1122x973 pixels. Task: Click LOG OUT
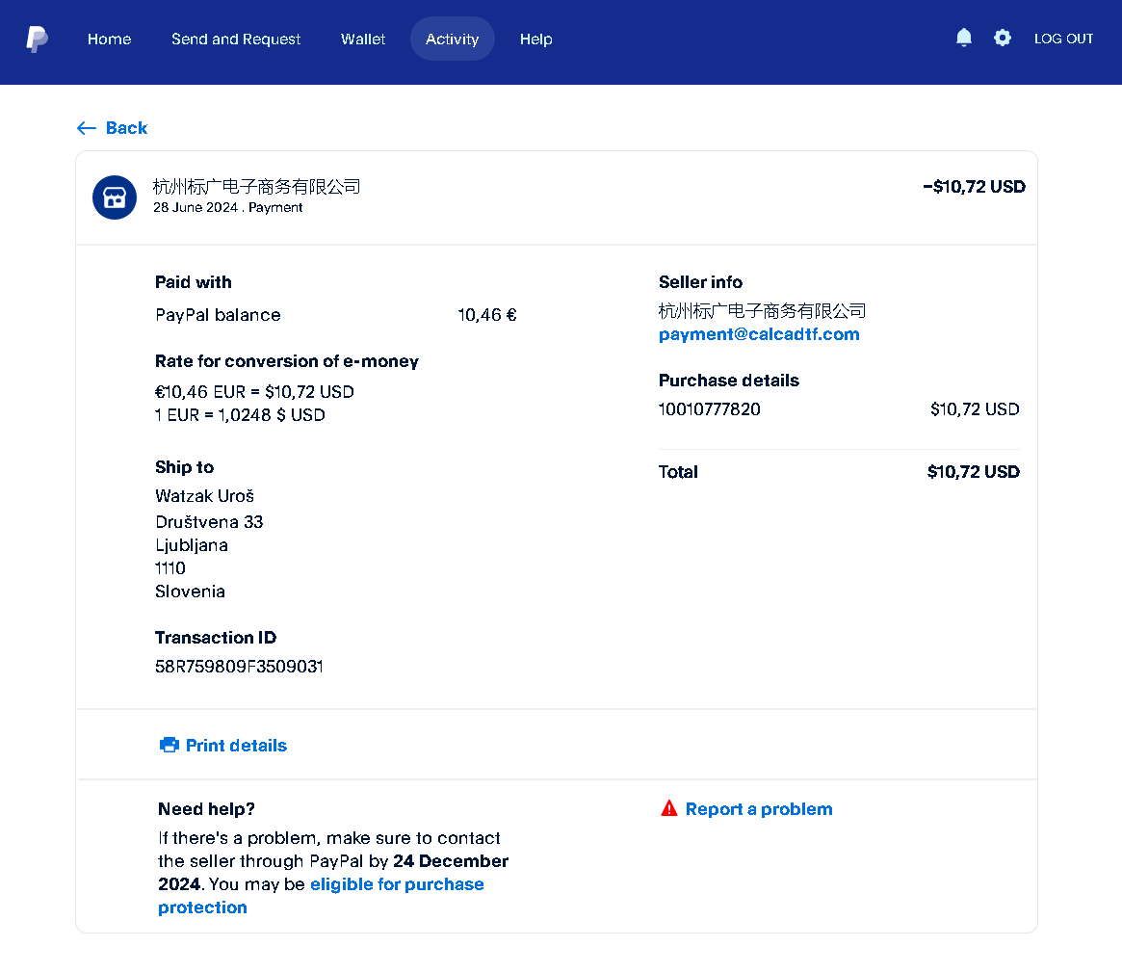(1063, 39)
